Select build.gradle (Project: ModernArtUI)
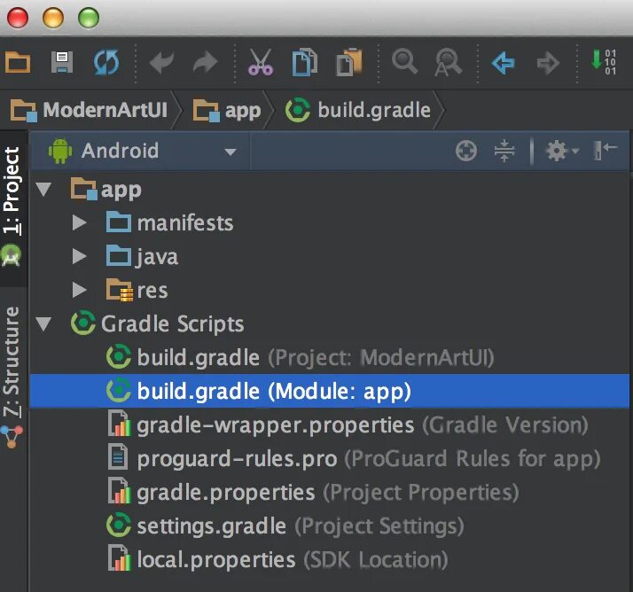The height and width of the screenshot is (592, 633). click(x=330, y=357)
